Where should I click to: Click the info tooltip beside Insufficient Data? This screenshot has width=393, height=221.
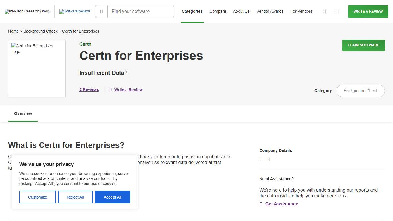click(x=127, y=72)
